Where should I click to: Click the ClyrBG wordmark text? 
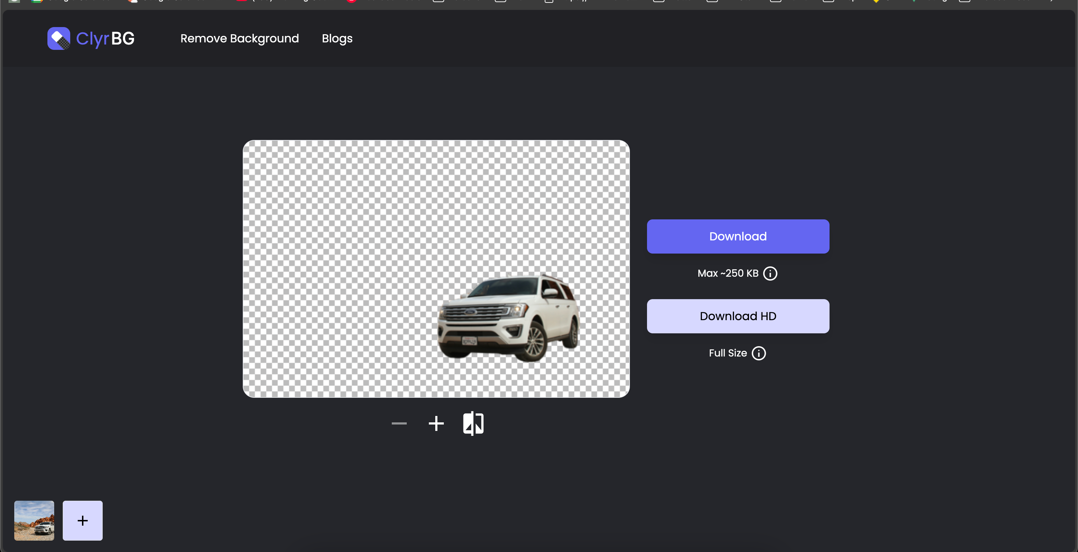tap(106, 38)
